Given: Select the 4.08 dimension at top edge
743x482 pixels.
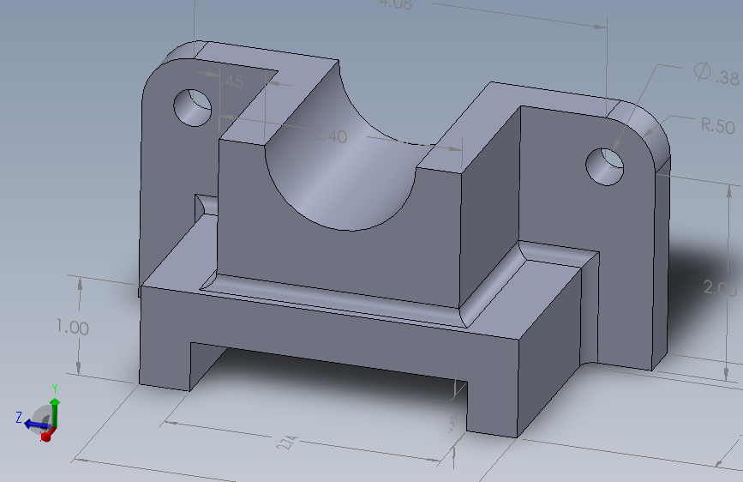Looking at the screenshot, I should pyautogui.click(x=396, y=4).
